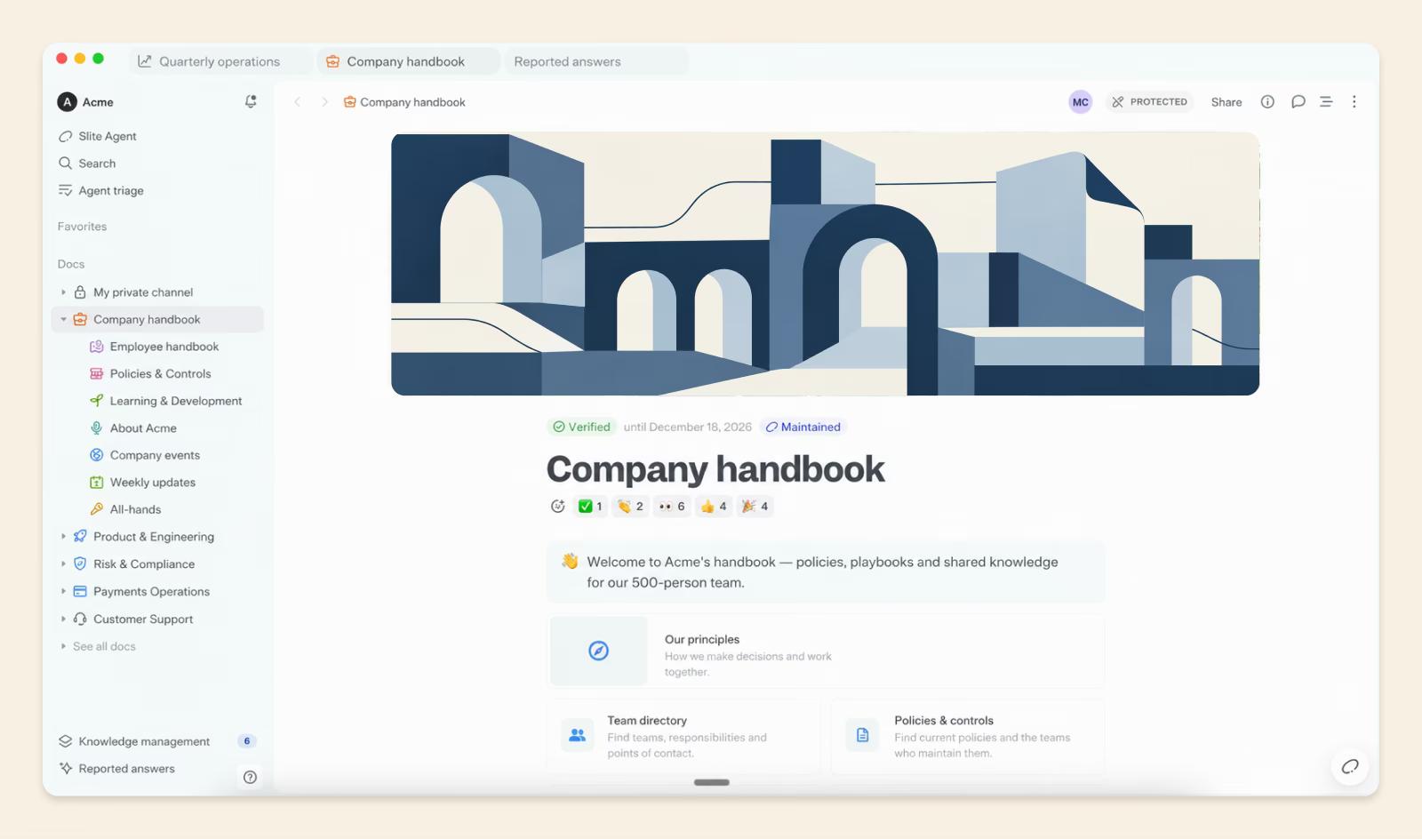This screenshot has width=1422, height=839.
Task: Click the Acme workspace logo
Action: pos(67,102)
